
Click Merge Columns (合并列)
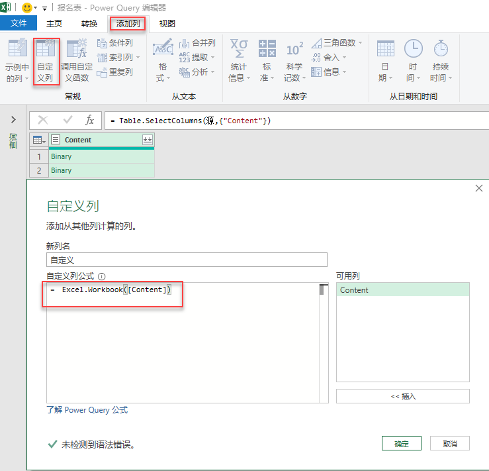(197, 43)
